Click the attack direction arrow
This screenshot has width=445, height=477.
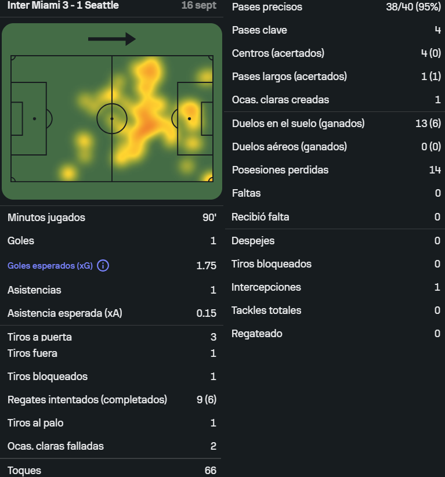(x=111, y=39)
